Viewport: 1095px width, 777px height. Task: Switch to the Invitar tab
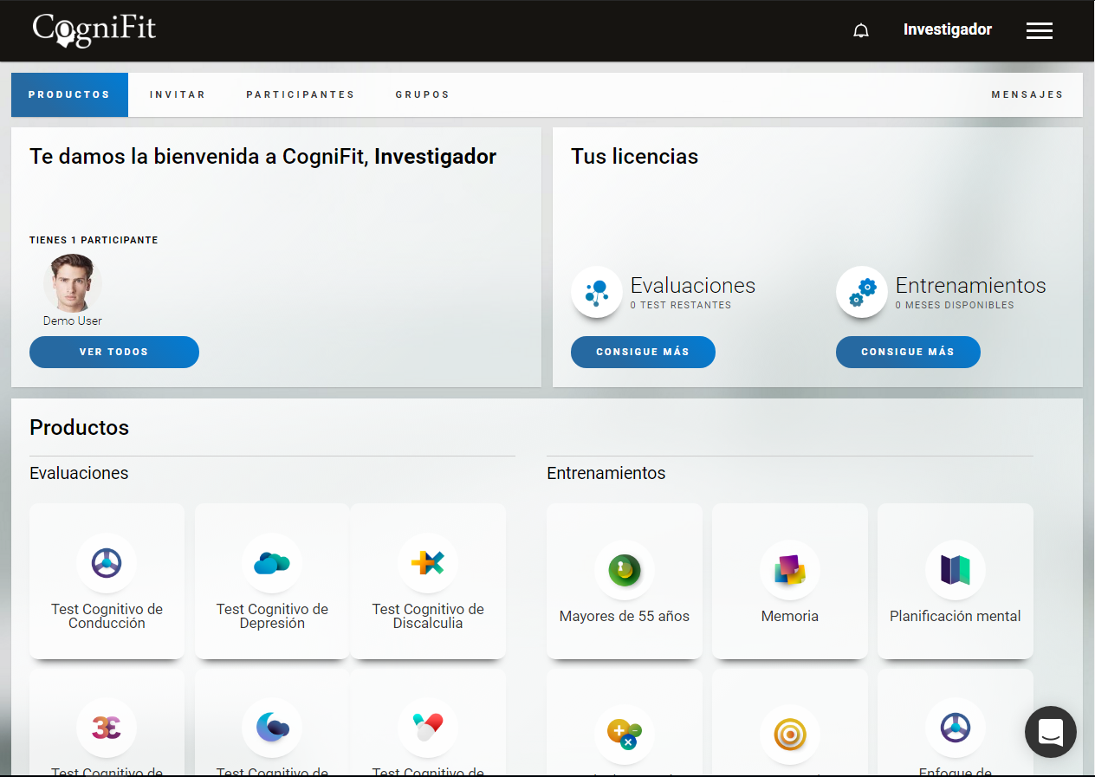coord(178,94)
